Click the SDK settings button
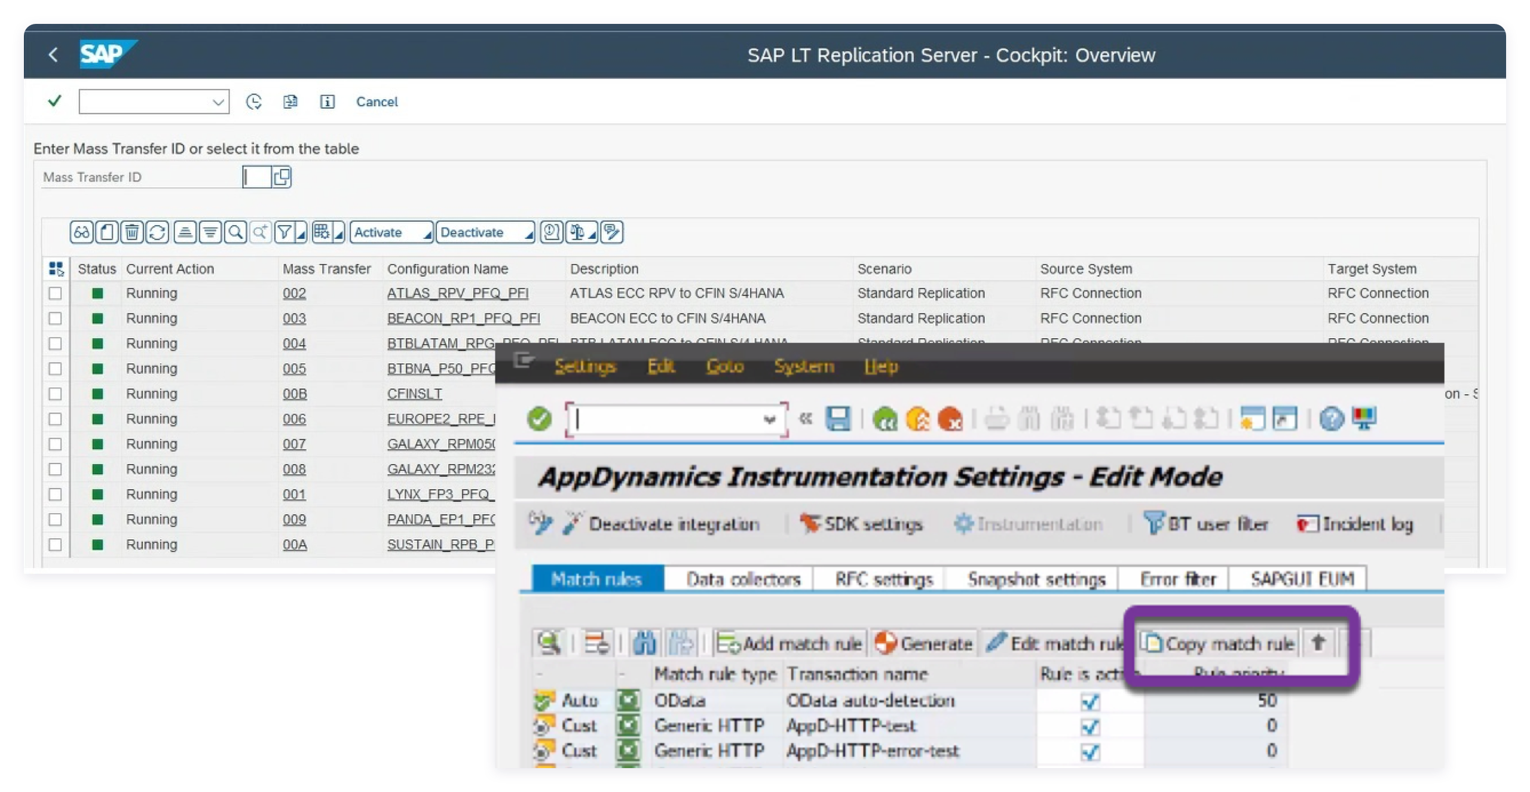The image size is (1530, 792). [x=861, y=523]
